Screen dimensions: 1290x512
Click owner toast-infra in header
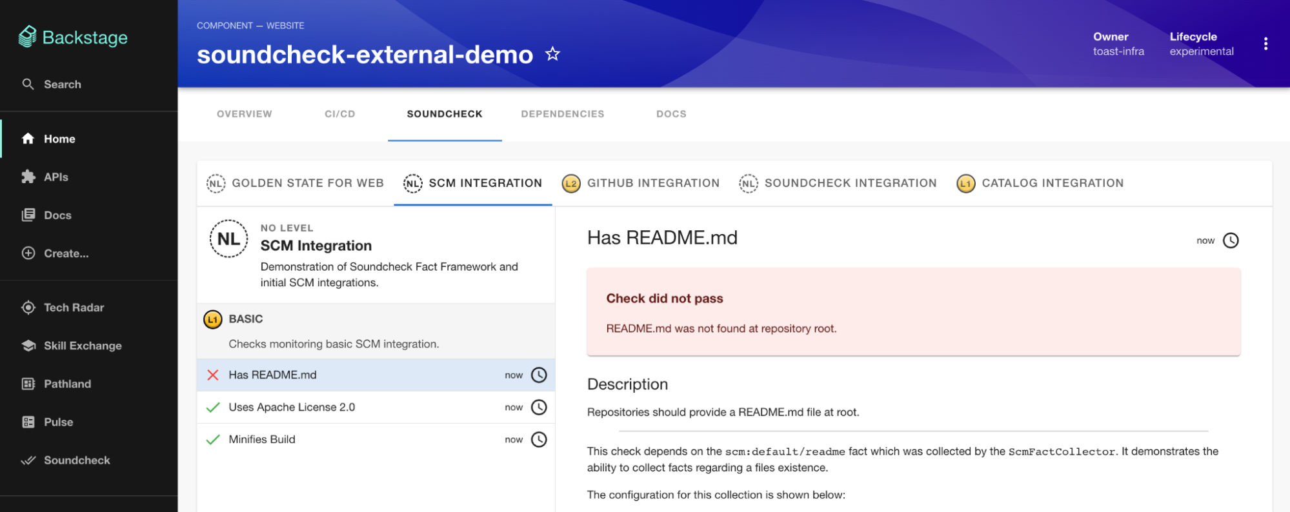pyautogui.click(x=1118, y=52)
